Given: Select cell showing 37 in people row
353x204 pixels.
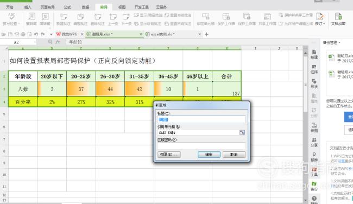Looking at the screenshot, I should (81, 89).
